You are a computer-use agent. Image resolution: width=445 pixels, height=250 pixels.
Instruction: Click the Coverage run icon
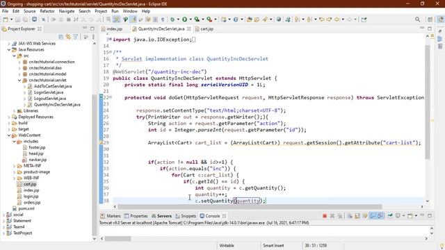pyautogui.click(x=197, y=19)
